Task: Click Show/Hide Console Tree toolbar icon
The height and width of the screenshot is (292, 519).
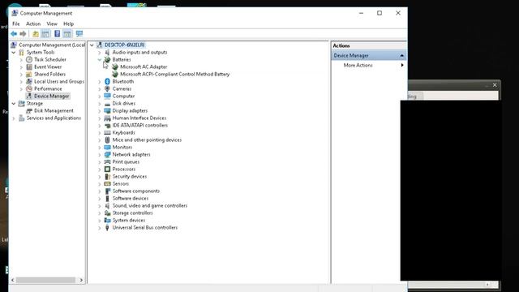Action: (x=45, y=34)
